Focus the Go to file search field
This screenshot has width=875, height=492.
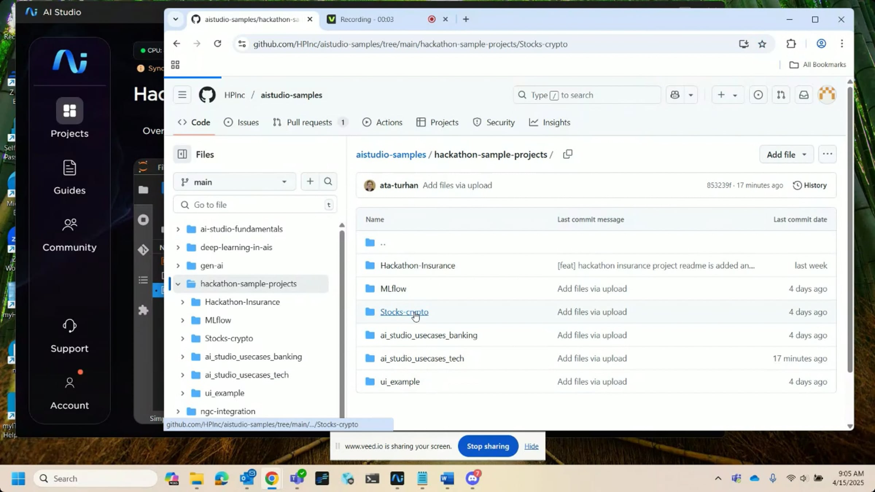click(255, 205)
